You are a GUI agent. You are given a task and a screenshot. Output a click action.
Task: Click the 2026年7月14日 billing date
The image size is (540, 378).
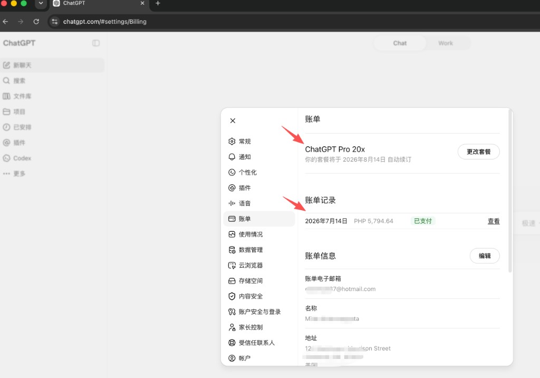point(326,221)
